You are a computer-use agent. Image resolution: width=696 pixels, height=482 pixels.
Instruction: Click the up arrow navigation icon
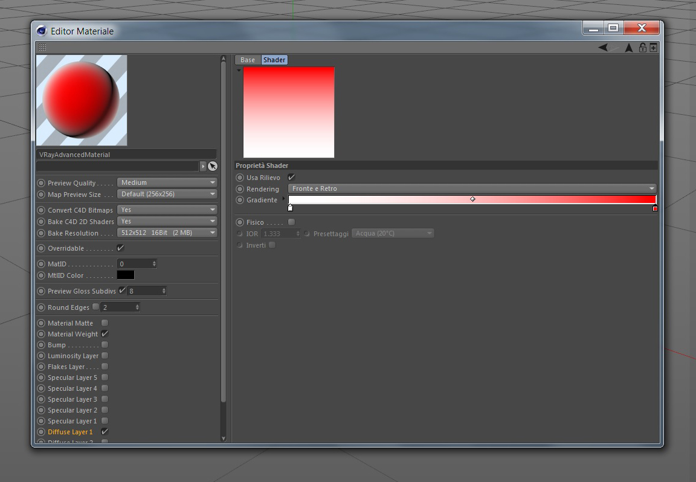629,48
